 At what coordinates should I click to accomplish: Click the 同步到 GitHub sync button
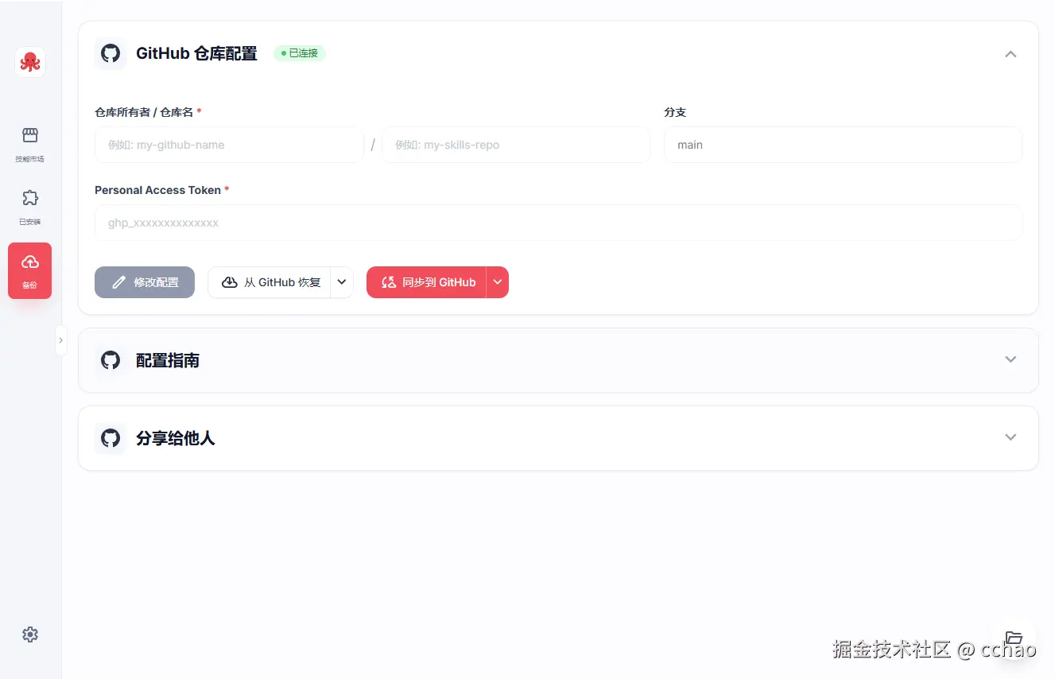click(427, 282)
